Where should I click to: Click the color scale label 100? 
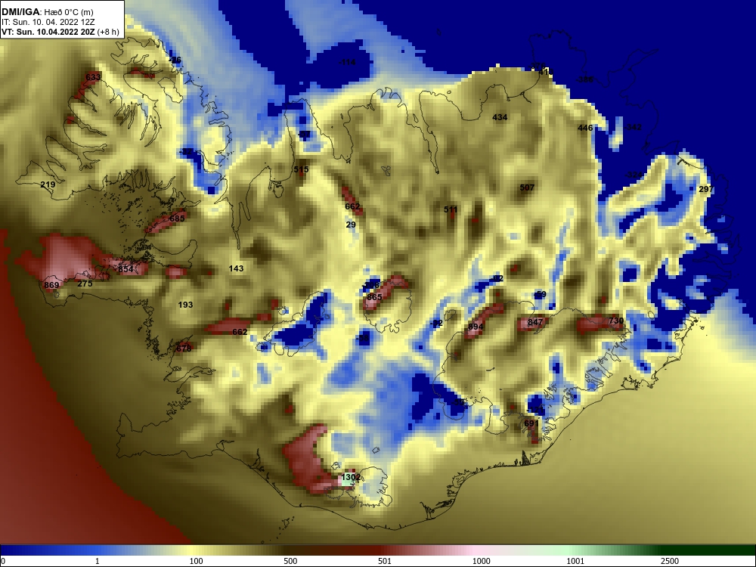(196, 561)
